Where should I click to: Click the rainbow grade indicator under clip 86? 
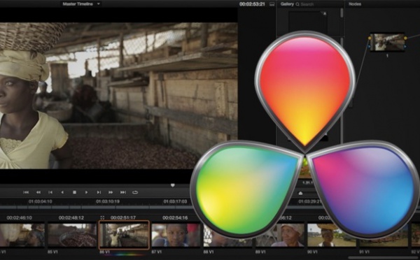124,254
